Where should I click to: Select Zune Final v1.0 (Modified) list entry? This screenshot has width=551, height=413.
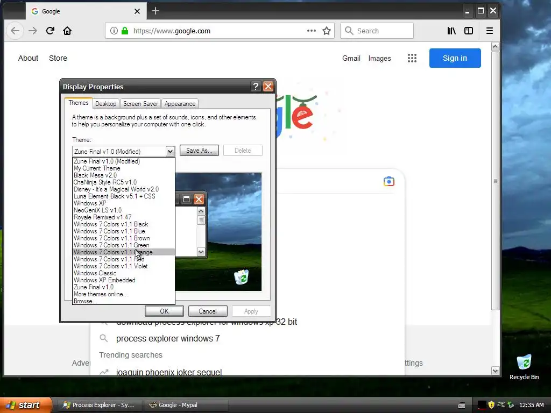tap(123, 161)
